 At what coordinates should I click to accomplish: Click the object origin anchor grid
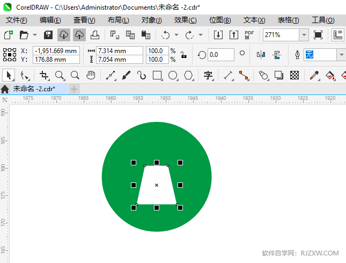pos(10,55)
